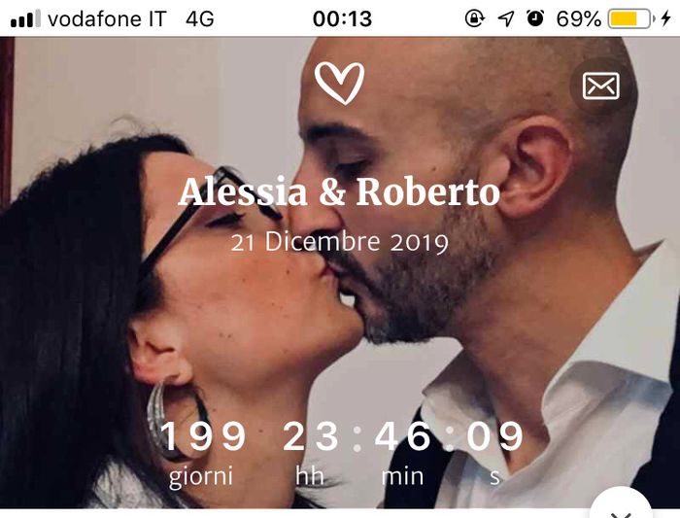Tap the vodafone IT carrier label
The image size is (680, 518).
(x=107, y=19)
